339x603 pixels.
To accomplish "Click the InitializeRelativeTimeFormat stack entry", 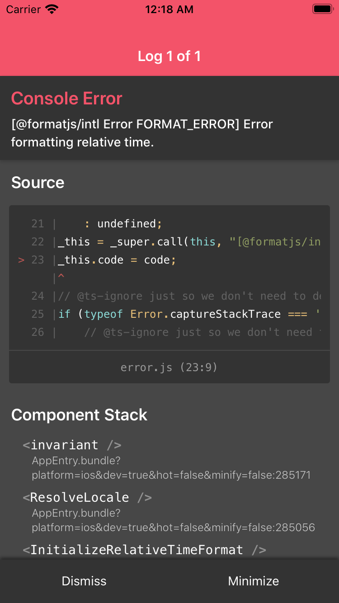I will 143,550.
